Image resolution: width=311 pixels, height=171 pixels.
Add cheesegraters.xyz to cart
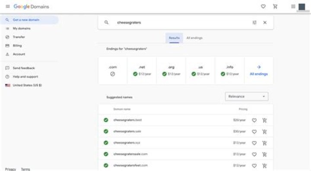(265, 143)
